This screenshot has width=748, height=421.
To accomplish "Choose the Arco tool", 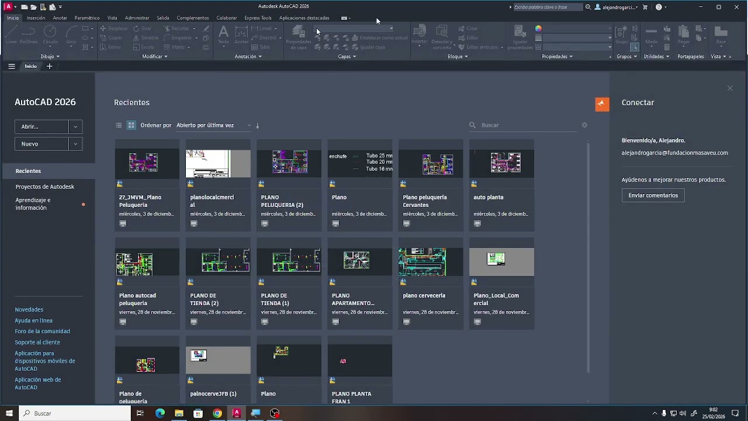I will [x=71, y=34].
